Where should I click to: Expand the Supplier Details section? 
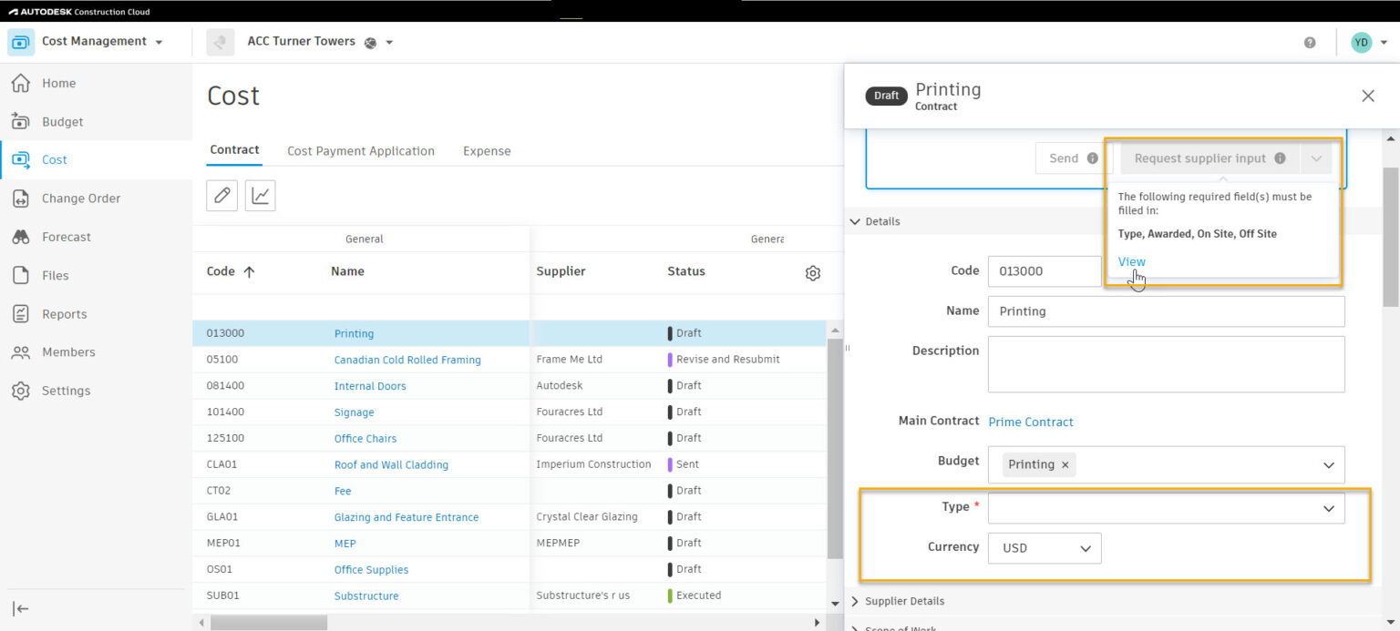pyautogui.click(x=855, y=601)
